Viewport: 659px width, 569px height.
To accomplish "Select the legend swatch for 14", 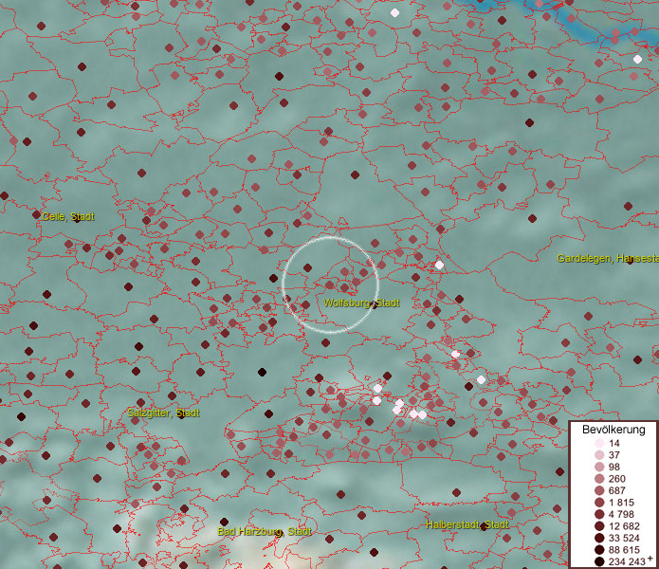I will (599, 443).
